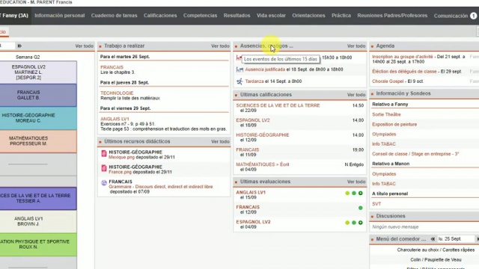Open Chorale Gospel agenda event
479x269 pixels.
388,81
